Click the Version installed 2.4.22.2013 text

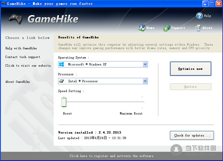[90, 133]
